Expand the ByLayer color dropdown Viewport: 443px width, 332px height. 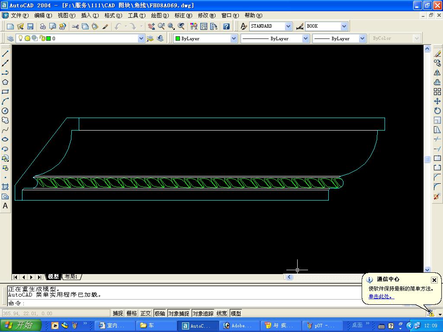pos(234,38)
